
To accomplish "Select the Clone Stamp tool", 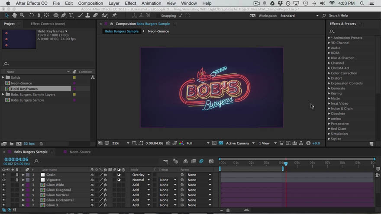I will tap(88, 15).
